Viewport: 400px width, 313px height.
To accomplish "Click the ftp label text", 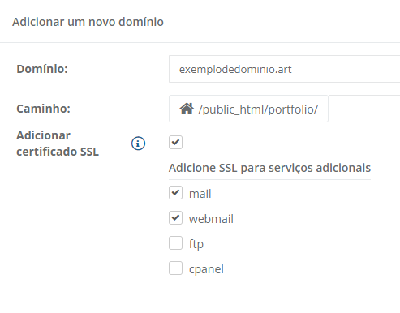I will 196,244.
